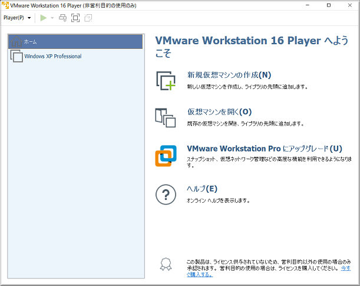Click the new virtual machine plus icon
Viewport: 360px width, 286px height.
point(166,81)
